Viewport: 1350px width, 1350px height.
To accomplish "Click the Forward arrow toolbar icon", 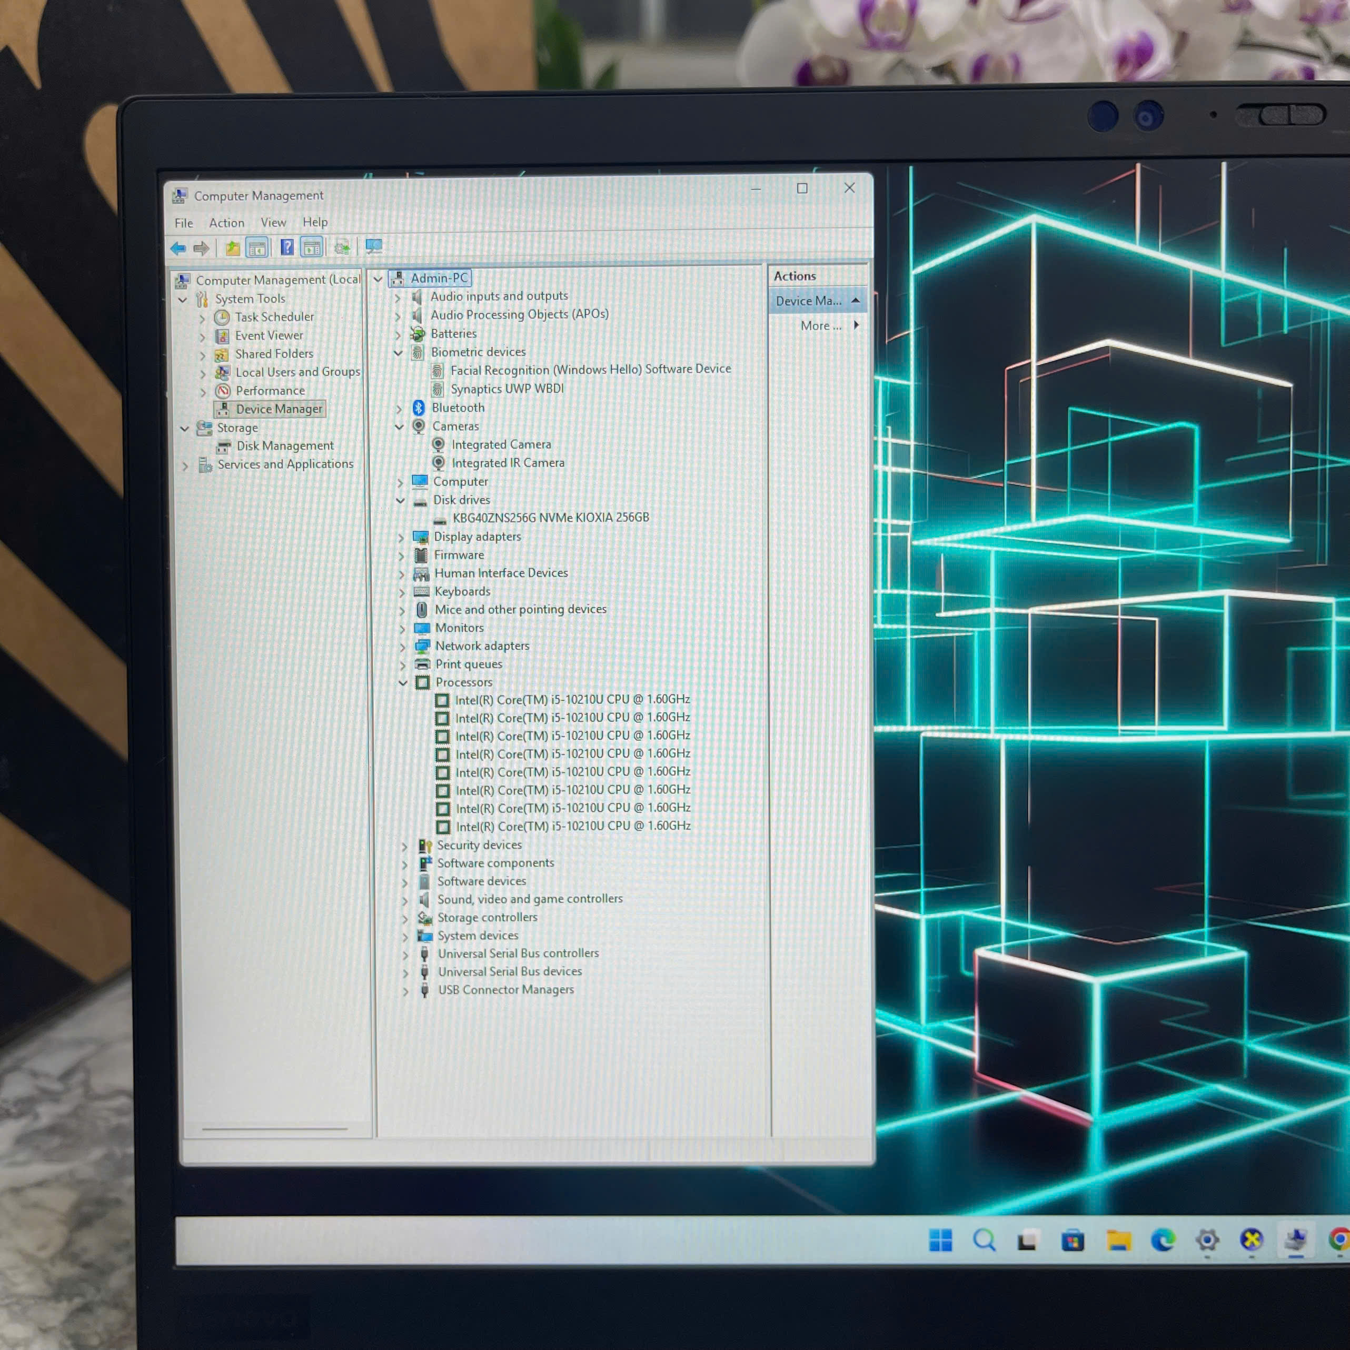I will pos(201,248).
